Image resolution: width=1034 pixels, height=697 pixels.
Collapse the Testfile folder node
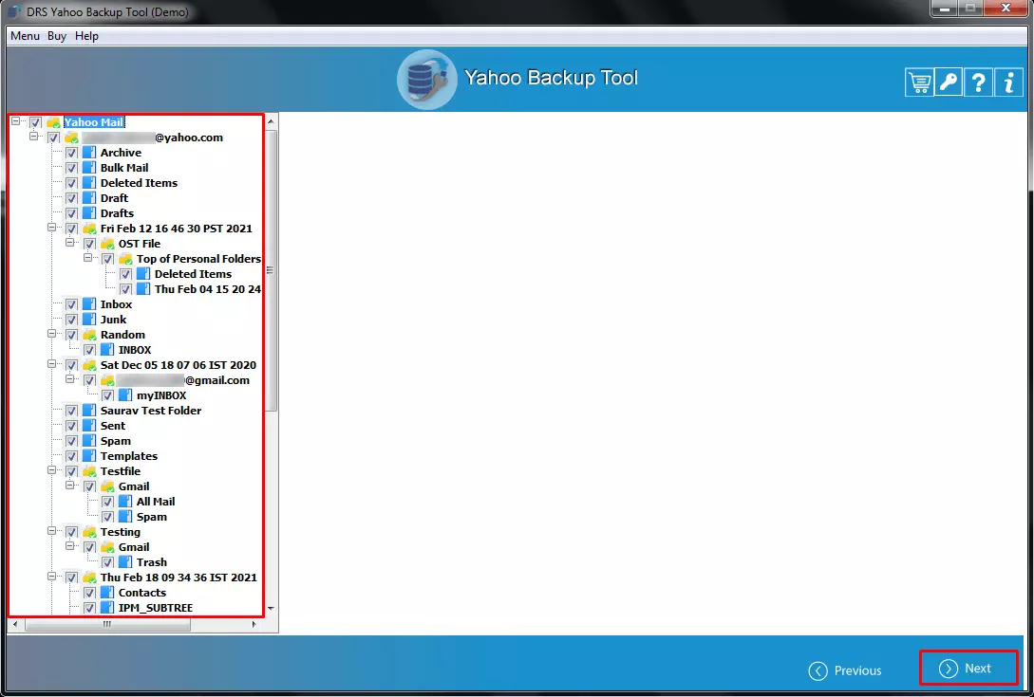[51, 469]
